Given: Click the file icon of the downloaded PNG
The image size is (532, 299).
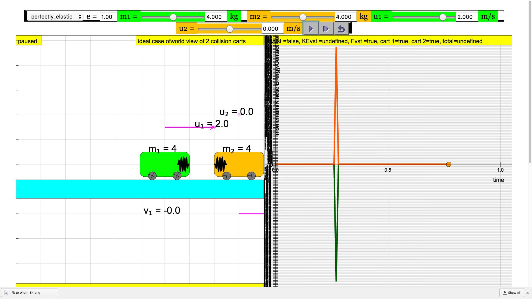Looking at the screenshot, I should (x=6, y=293).
